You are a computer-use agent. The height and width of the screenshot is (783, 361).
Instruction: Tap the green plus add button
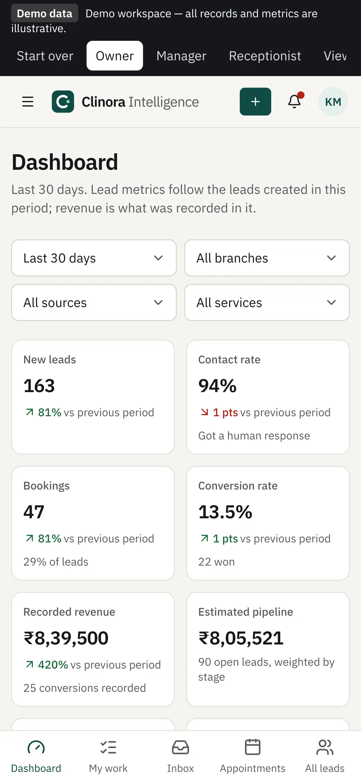pyautogui.click(x=255, y=102)
